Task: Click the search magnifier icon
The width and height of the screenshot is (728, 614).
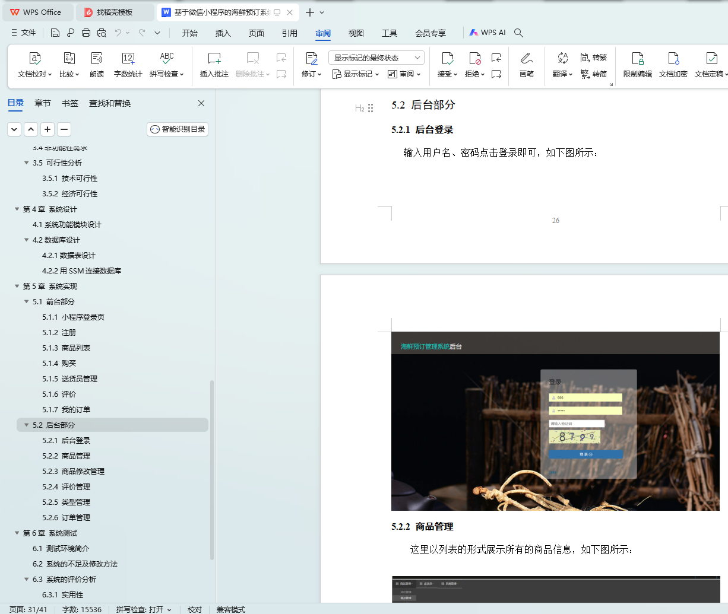Action: [518, 33]
